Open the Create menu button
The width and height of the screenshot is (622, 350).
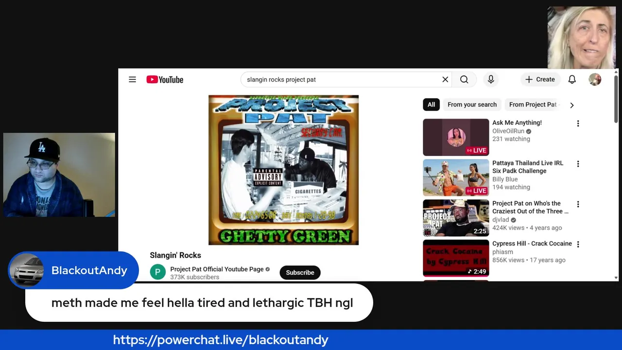(540, 79)
